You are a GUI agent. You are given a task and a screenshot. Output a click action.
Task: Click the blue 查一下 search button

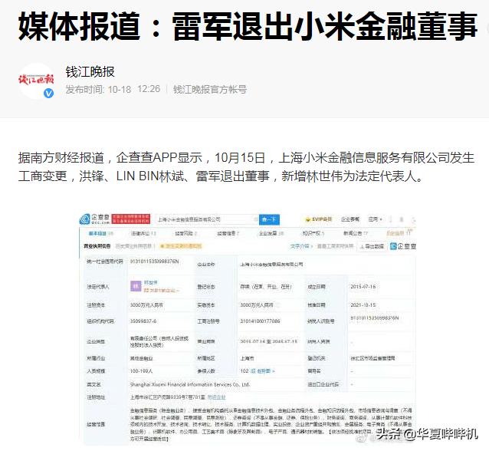click(x=269, y=219)
